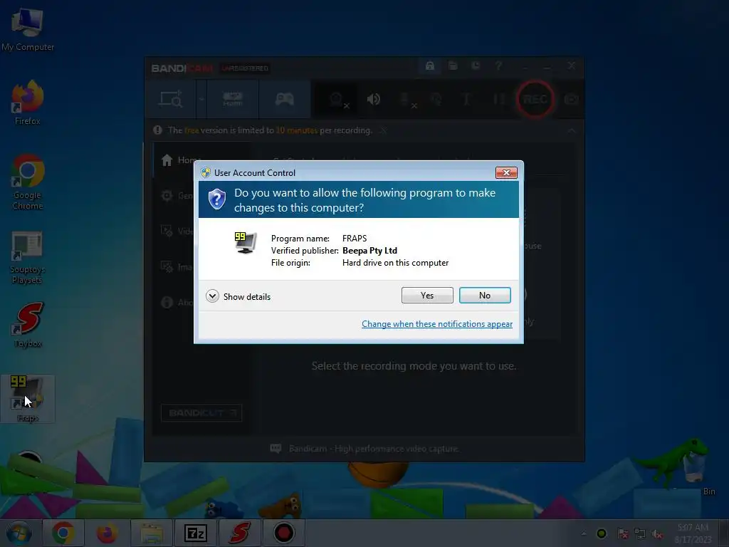Open Toybox S icon in the taskbar

pyautogui.click(x=239, y=533)
